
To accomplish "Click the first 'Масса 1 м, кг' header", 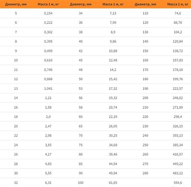I will pos(48,4).
